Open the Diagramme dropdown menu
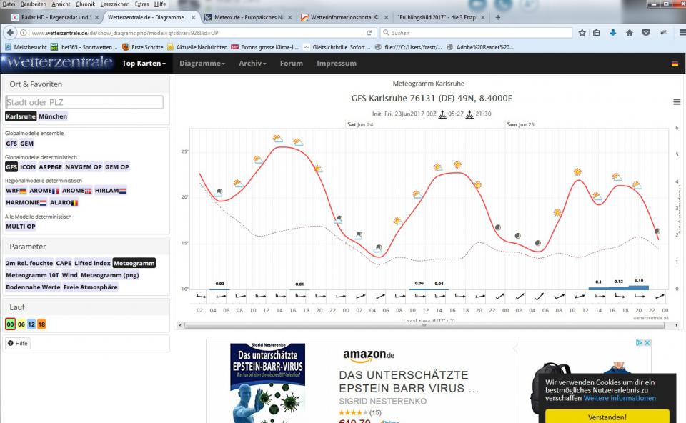The image size is (686, 423). point(202,64)
